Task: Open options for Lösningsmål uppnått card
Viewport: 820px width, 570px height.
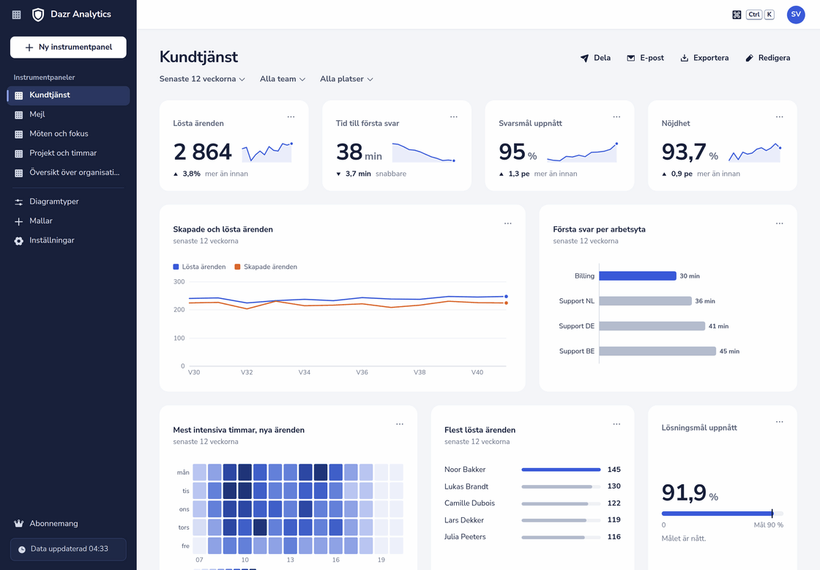Action: 779,422
